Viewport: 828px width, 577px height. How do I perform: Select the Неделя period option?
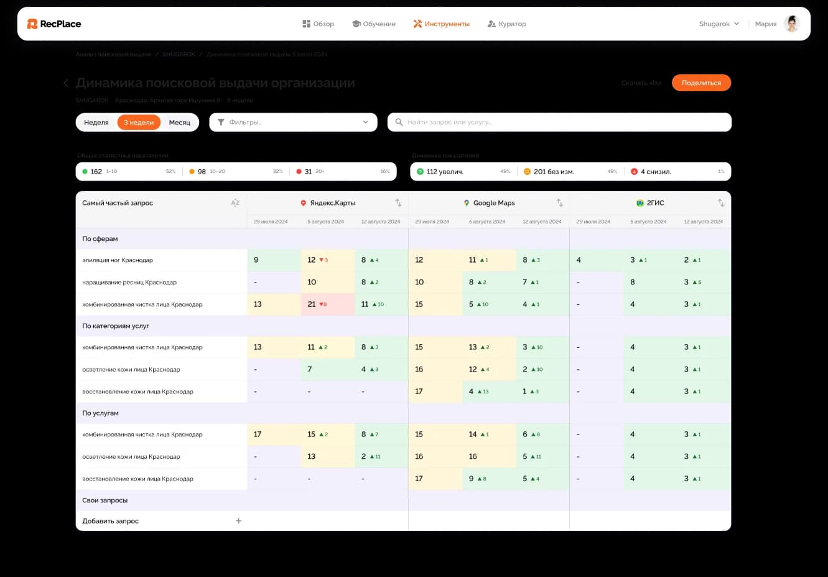(96, 123)
